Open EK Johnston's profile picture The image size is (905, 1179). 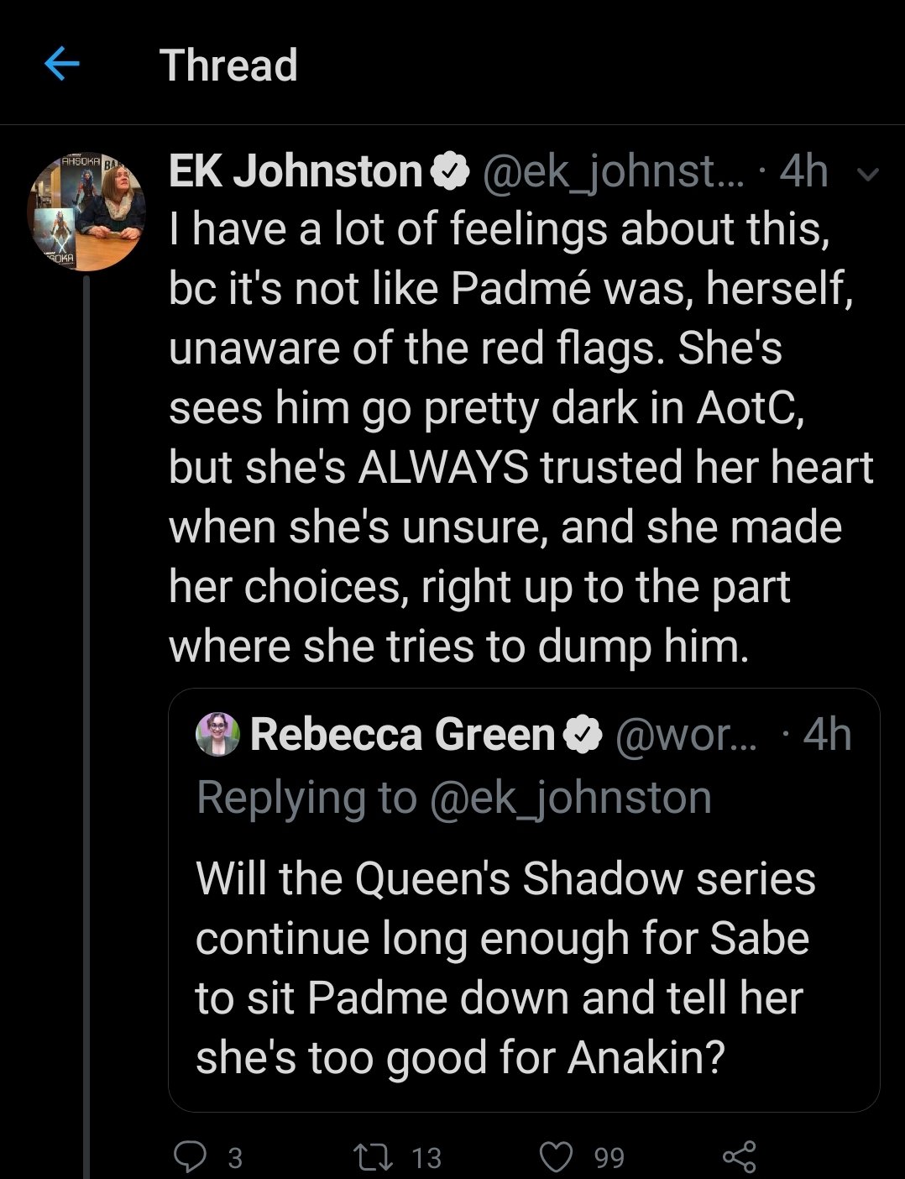86,212
